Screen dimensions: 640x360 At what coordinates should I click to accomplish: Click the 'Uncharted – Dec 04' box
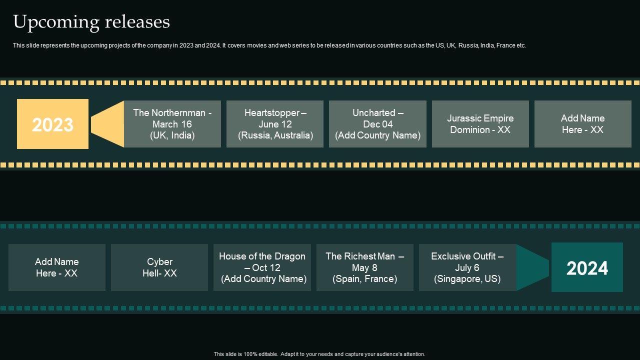coord(377,124)
